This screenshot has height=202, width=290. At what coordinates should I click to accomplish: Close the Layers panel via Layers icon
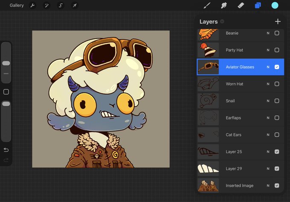[258, 6]
